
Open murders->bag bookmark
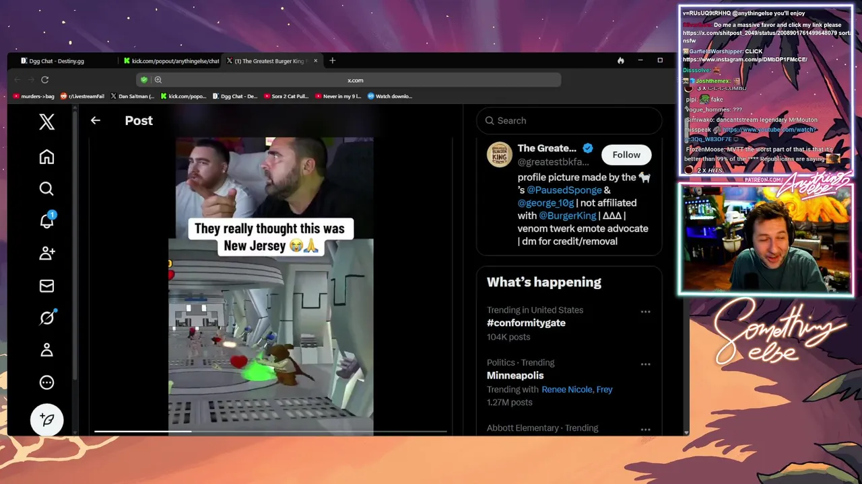click(34, 96)
